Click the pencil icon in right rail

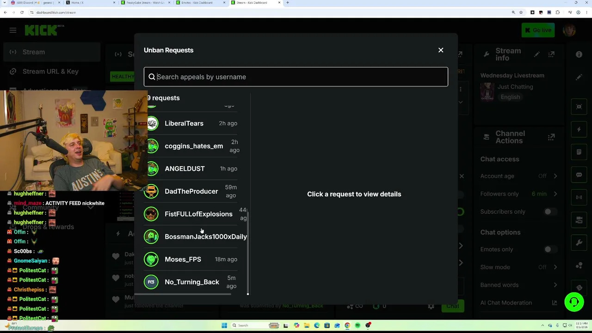coord(579,77)
